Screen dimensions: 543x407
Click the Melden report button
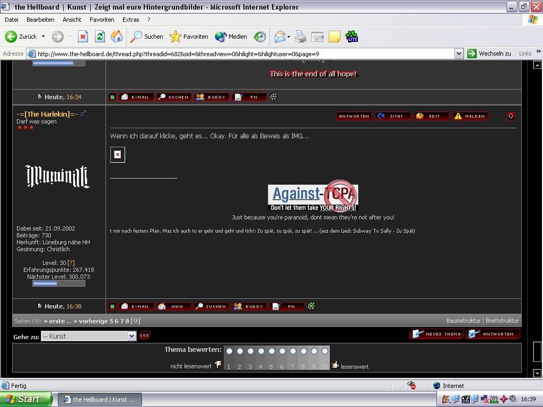coord(470,116)
